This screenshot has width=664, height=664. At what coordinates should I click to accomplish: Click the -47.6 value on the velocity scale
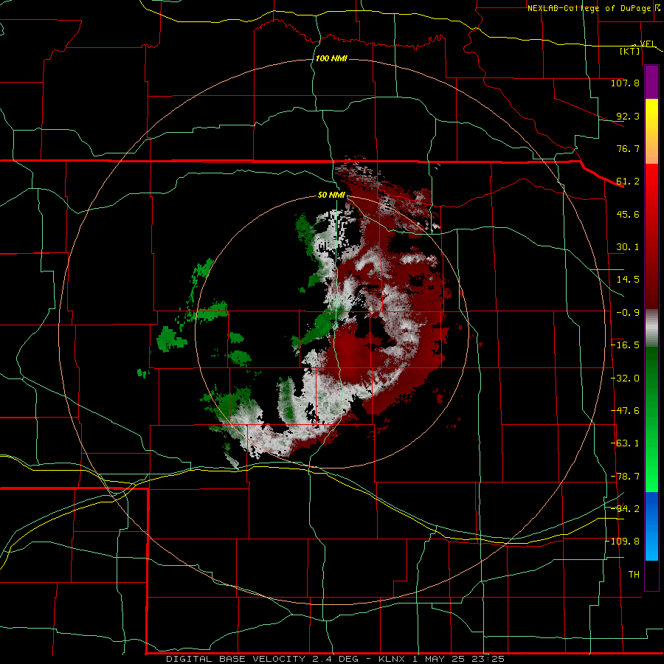pyautogui.click(x=625, y=411)
